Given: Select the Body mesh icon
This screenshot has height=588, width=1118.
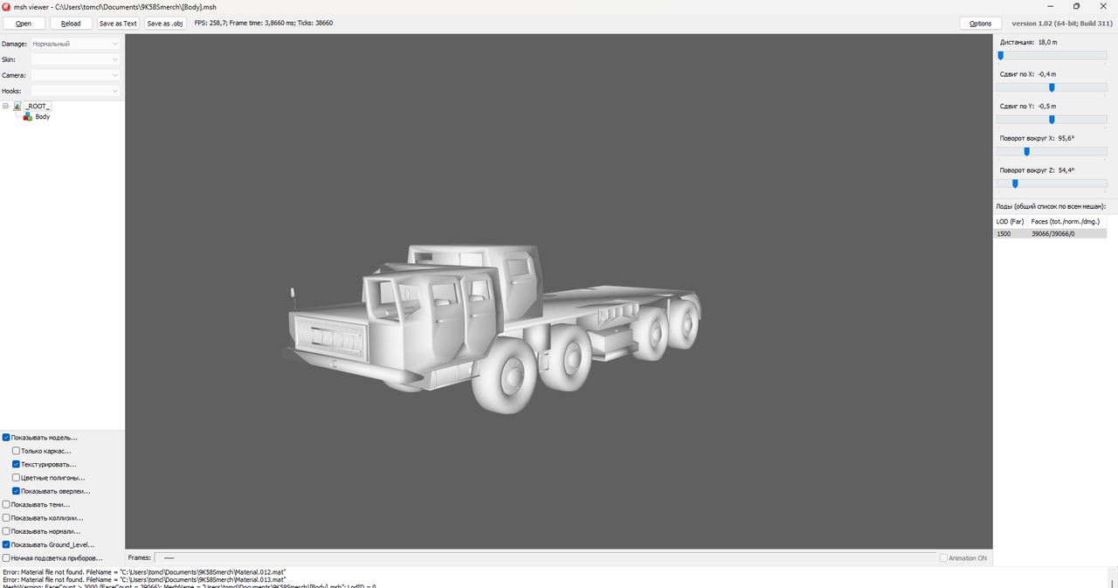Looking at the screenshot, I should tap(28, 116).
